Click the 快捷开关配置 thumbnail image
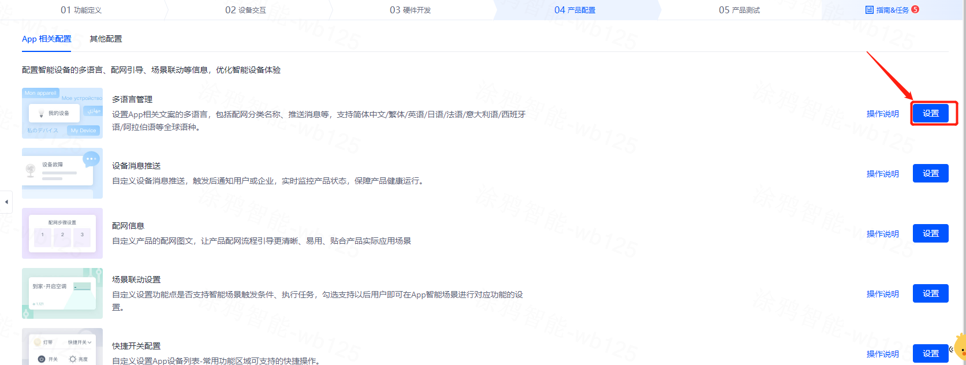The height and width of the screenshot is (365, 966). [x=62, y=348]
